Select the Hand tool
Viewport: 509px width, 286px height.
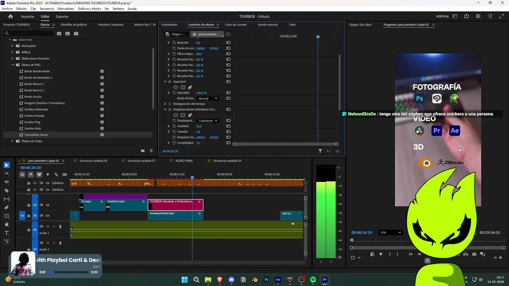(6, 224)
